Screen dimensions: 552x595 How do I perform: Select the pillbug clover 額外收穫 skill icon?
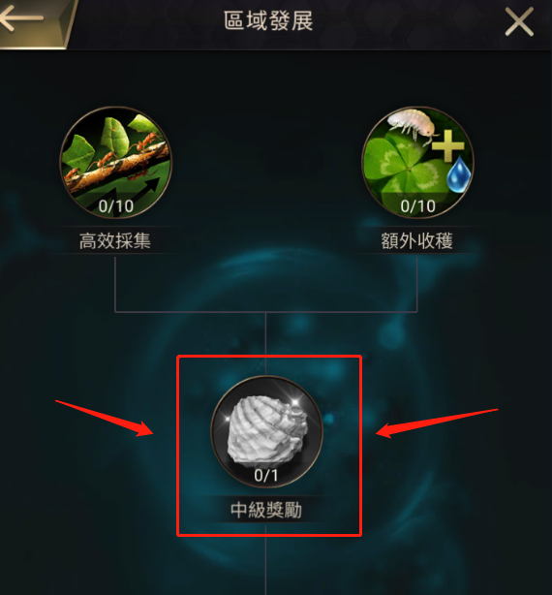pos(417,163)
